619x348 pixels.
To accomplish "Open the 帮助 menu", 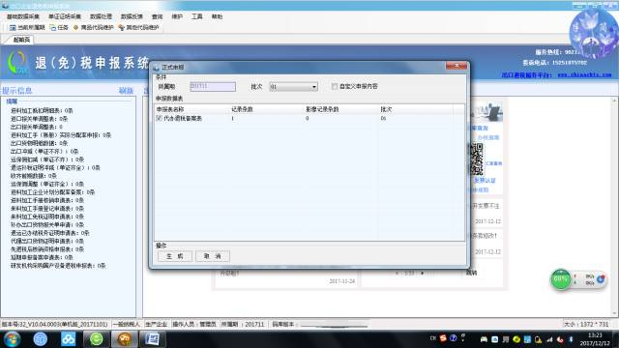I will coord(217,16).
